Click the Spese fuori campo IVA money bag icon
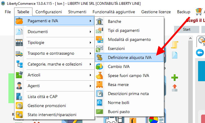Screen dimensions: 205x123 point(99,75)
